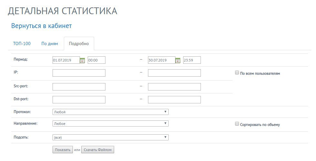Click the second IP range input
This screenshot has width=316, height=161.
click(174, 73)
